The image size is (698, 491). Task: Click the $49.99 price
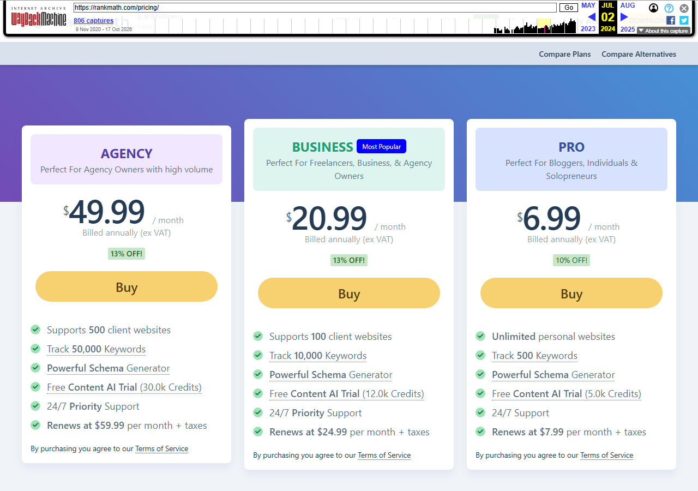click(x=104, y=212)
